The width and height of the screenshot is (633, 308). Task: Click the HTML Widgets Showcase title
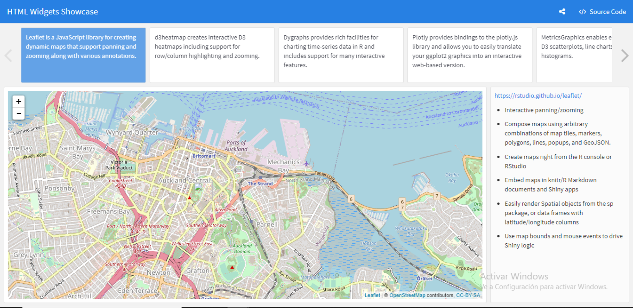tap(52, 12)
